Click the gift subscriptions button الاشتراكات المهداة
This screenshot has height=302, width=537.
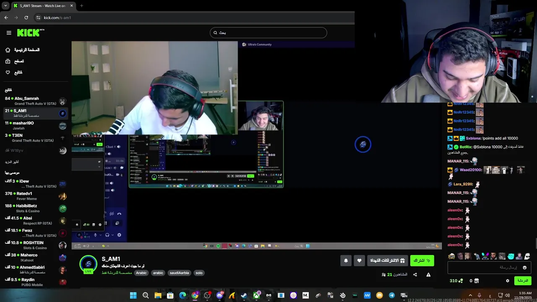[387, 260]
